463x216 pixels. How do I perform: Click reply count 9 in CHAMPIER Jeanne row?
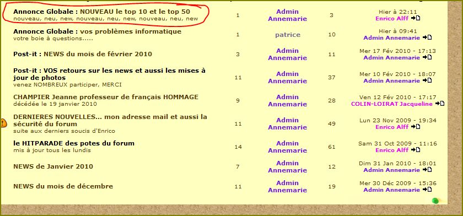point(238,101)
